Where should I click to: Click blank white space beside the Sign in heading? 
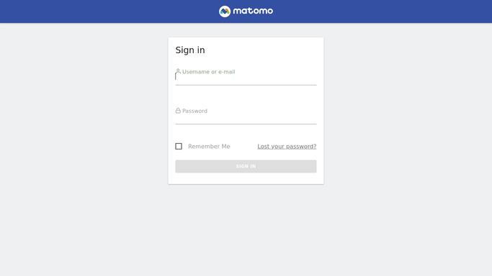(264, 50)
